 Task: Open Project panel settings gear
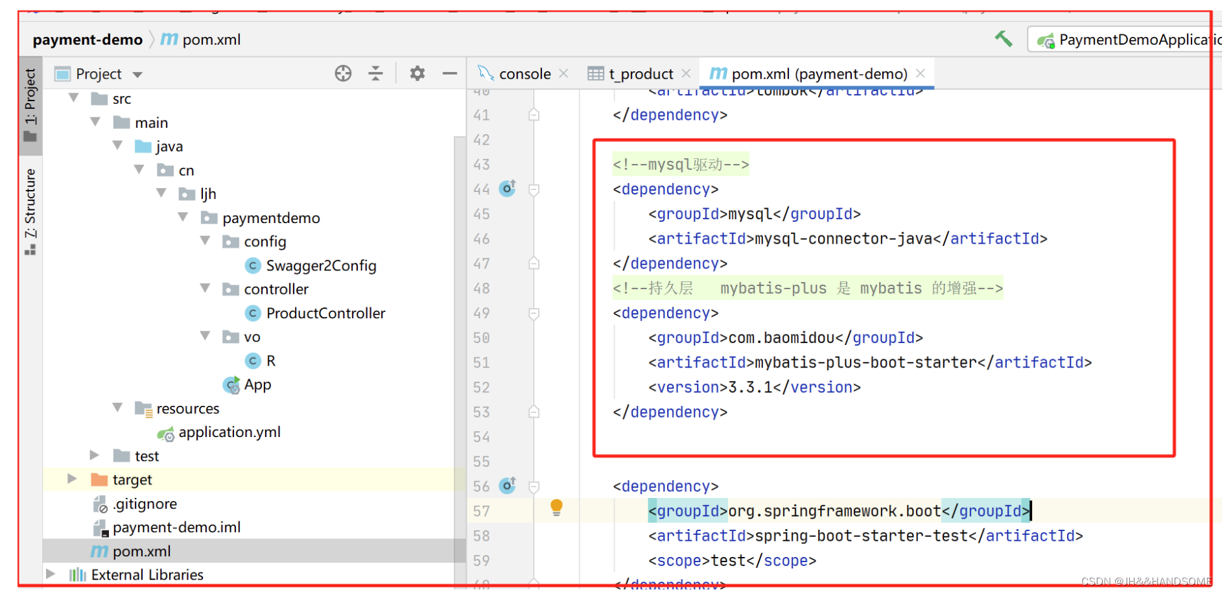tap(417, 73)
